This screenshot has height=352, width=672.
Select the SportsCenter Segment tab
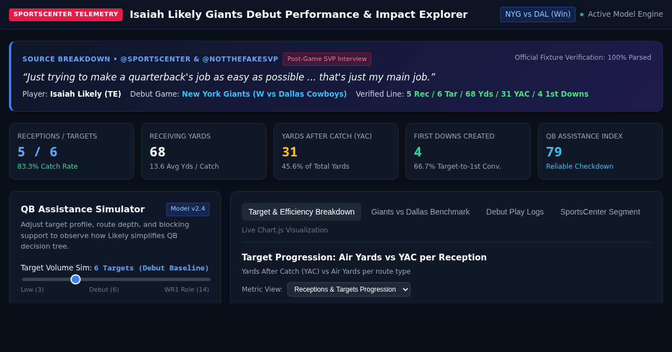[x=600, y=212]
